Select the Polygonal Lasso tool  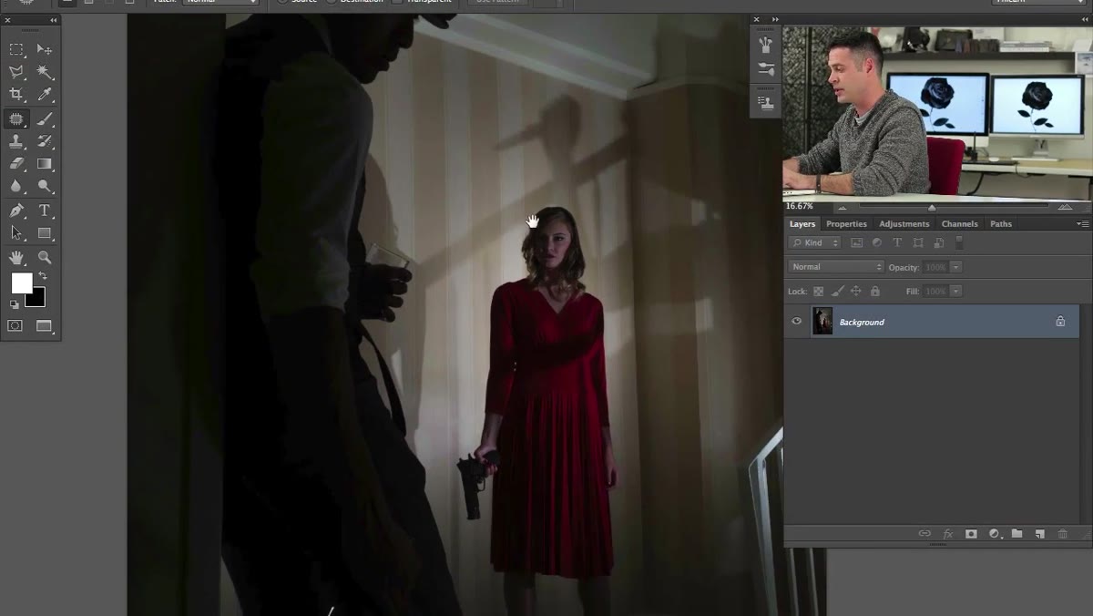tap(16, 72)
